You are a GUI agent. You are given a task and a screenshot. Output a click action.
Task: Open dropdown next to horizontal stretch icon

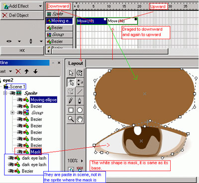19,41
